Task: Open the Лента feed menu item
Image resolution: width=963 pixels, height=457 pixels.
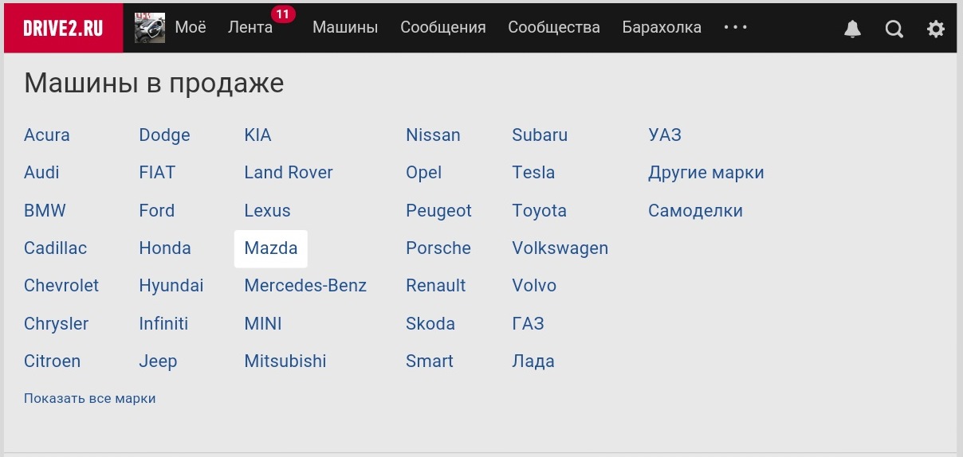Action: pos(250,28)
